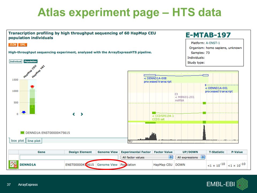
Task: Click the P-Value column header
Action: point(237,152)
